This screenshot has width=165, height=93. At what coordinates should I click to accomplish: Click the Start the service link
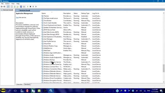pos(17,18)
